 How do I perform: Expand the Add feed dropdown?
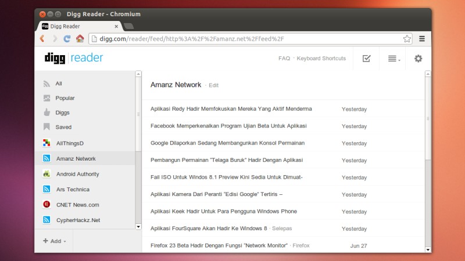tap(55, 241)
